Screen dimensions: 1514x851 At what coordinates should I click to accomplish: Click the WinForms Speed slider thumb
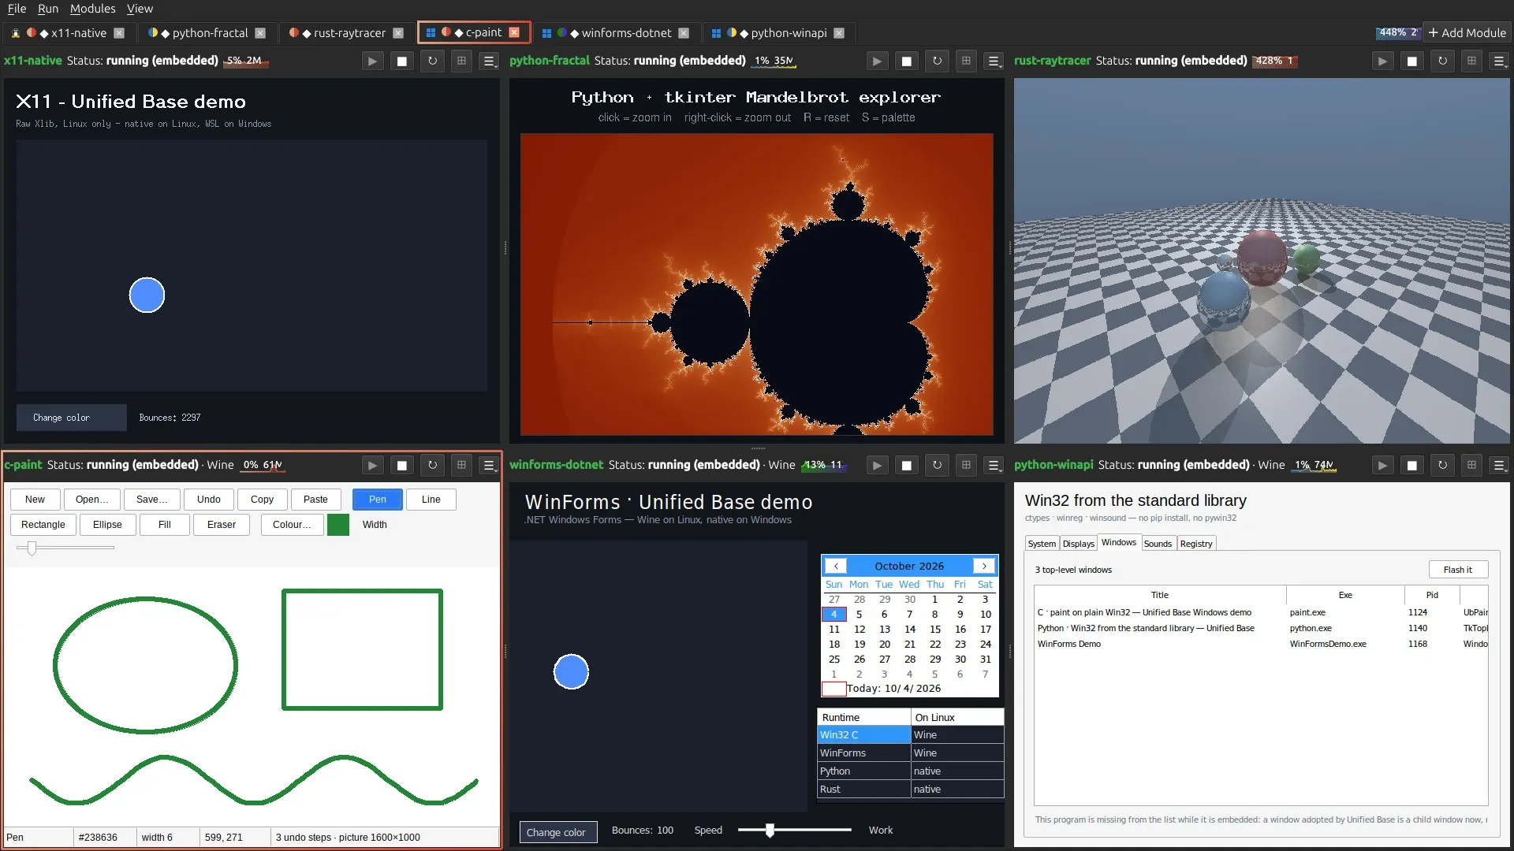(770, 830)
